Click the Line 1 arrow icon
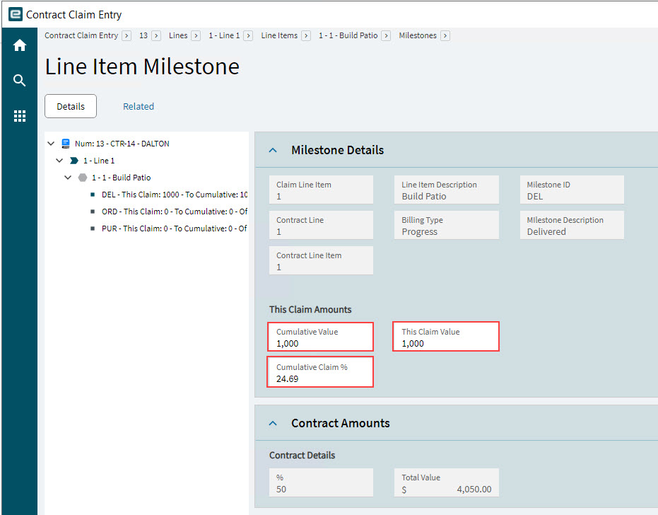 point(74,161)
